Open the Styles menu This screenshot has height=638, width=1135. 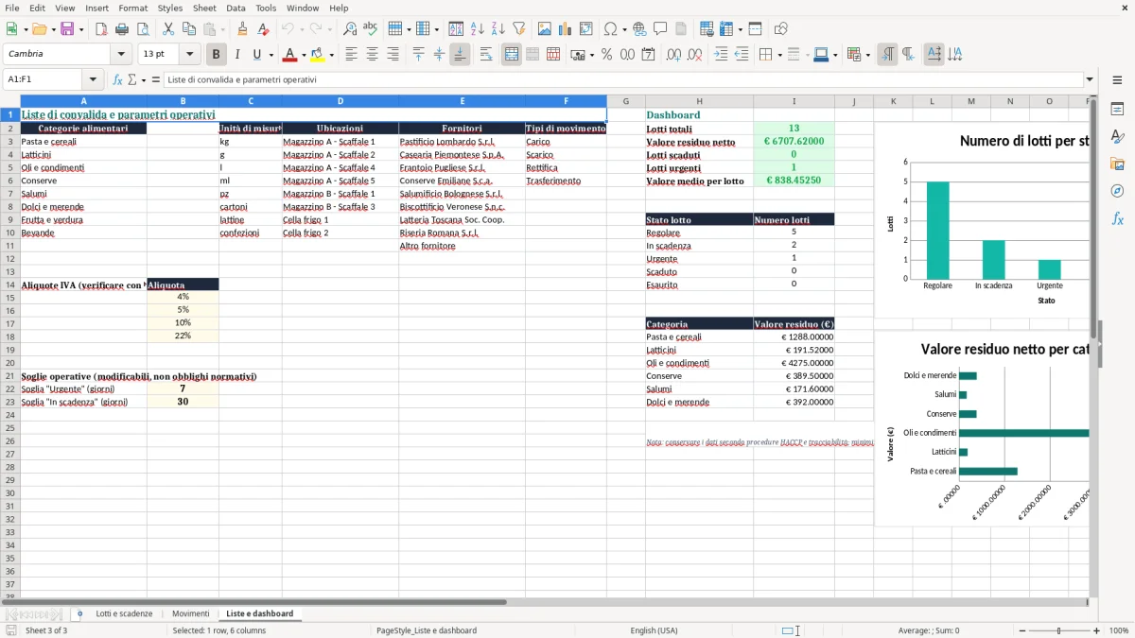pyautogui.click(x=170, y=8)
